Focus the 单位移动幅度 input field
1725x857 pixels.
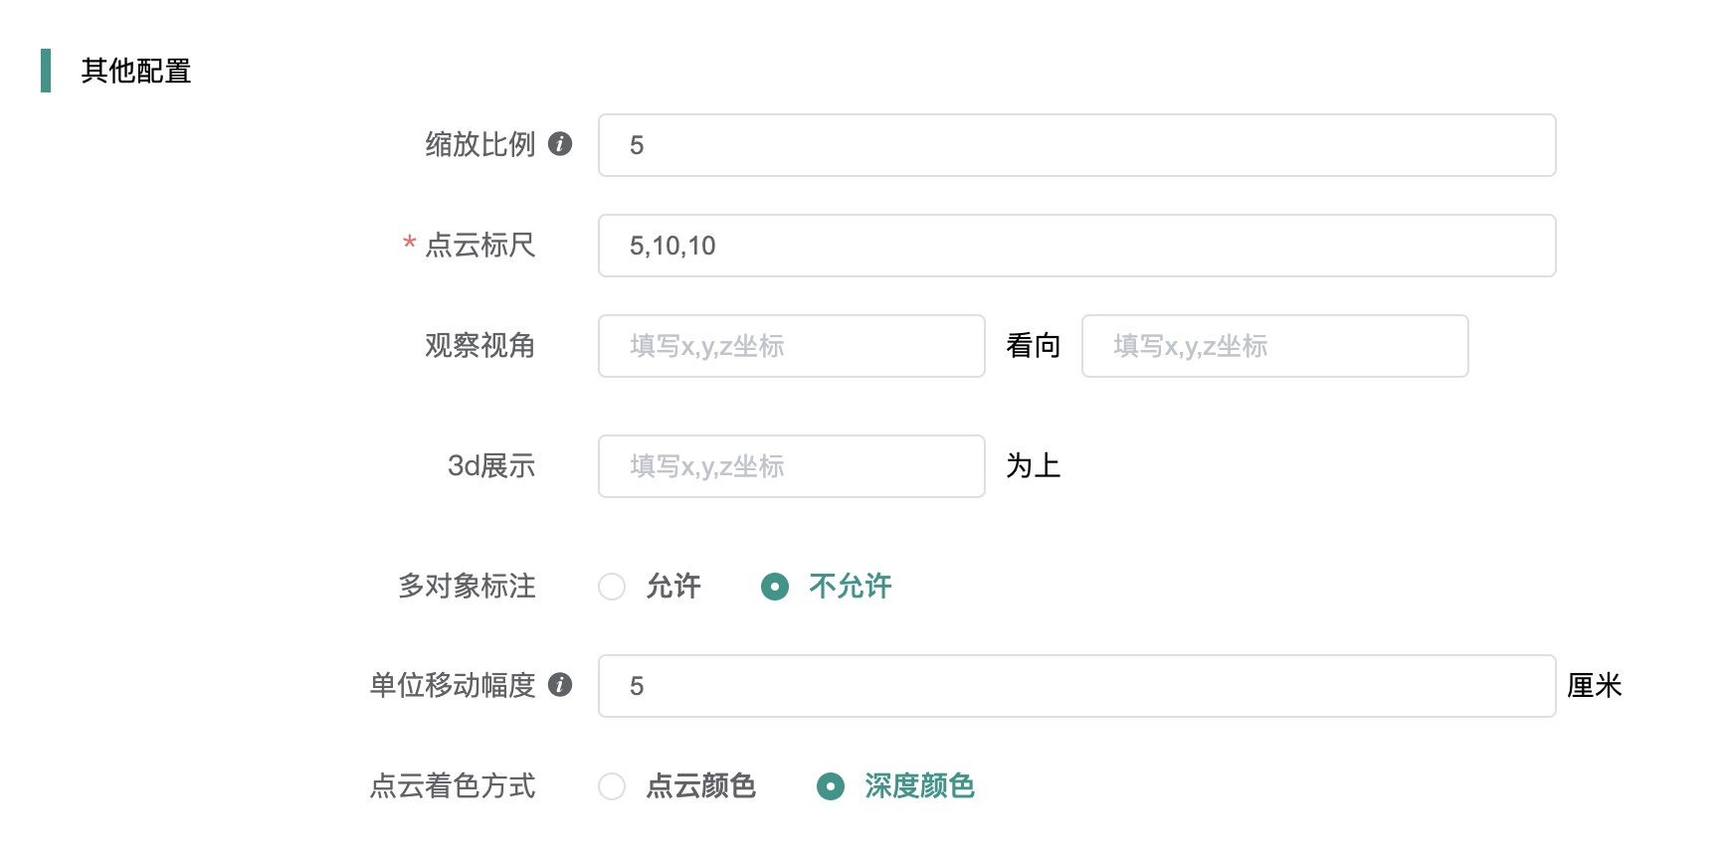click(1076, 686)
